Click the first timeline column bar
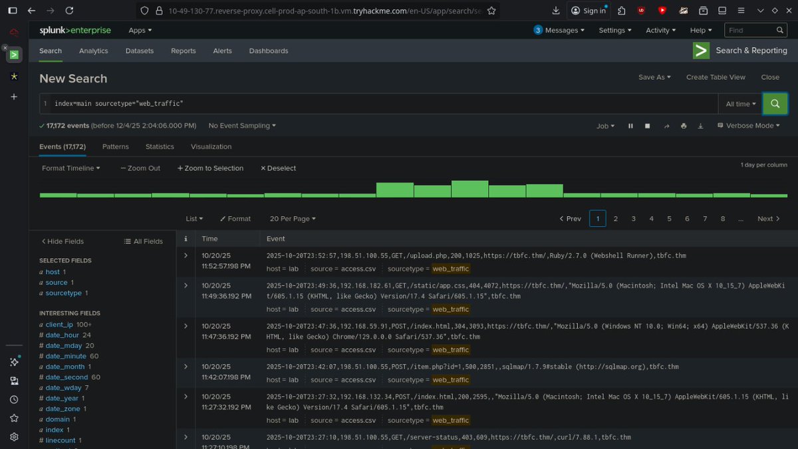The image size is (798, 449). click(58, 195)
